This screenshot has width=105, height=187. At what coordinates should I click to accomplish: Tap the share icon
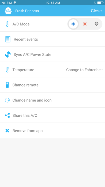click(x=7, y=115)
